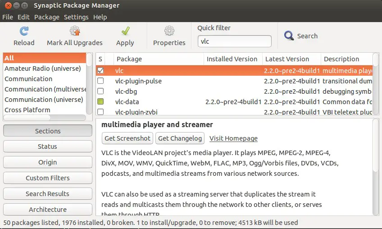Click the status bar package summary text

coord(150,222)
